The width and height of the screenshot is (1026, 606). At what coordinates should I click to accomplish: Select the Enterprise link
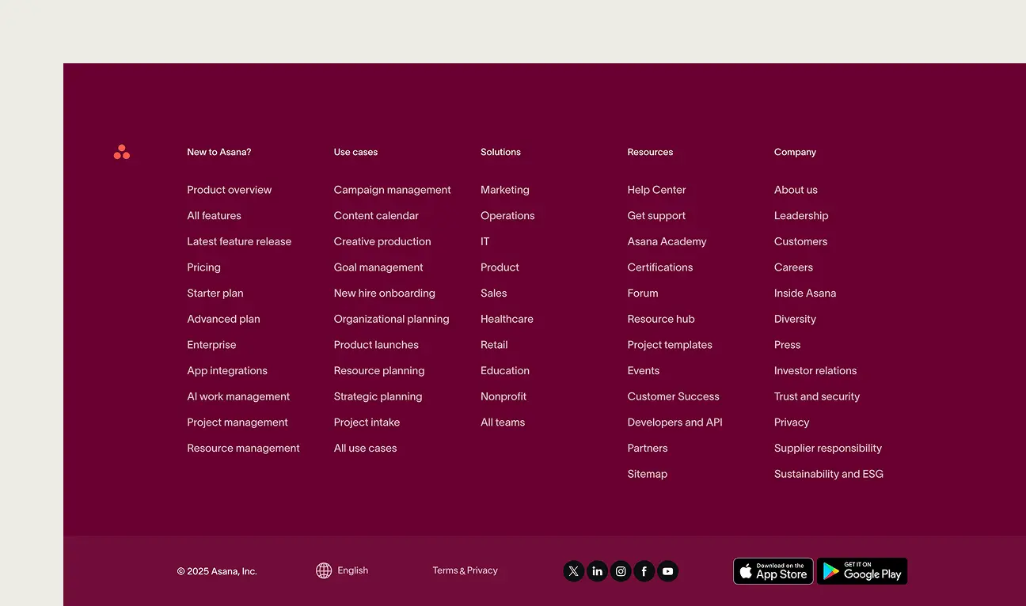[x=212, y=345]
